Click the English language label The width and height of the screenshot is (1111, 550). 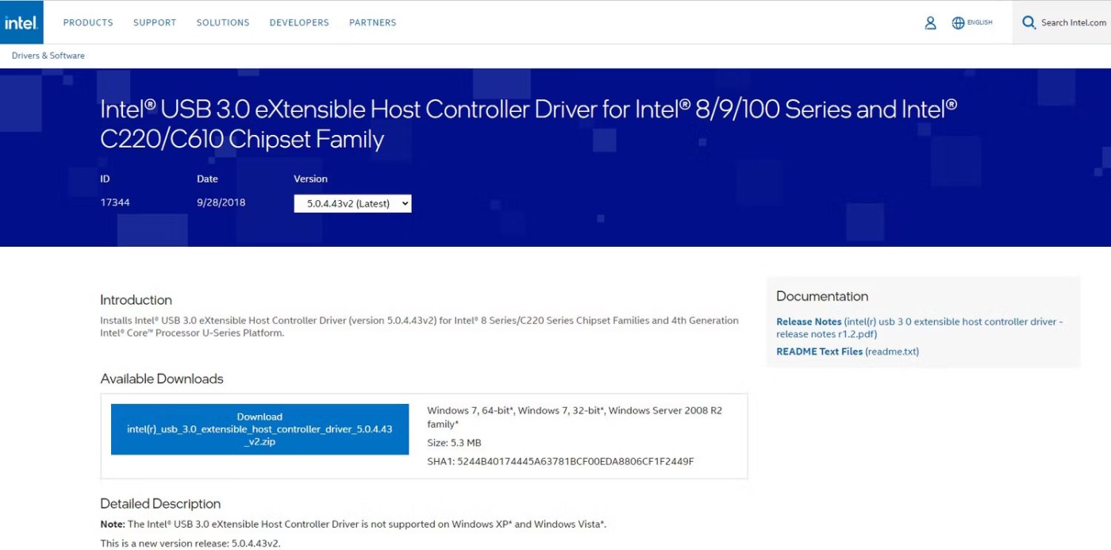tap(980, 23)
